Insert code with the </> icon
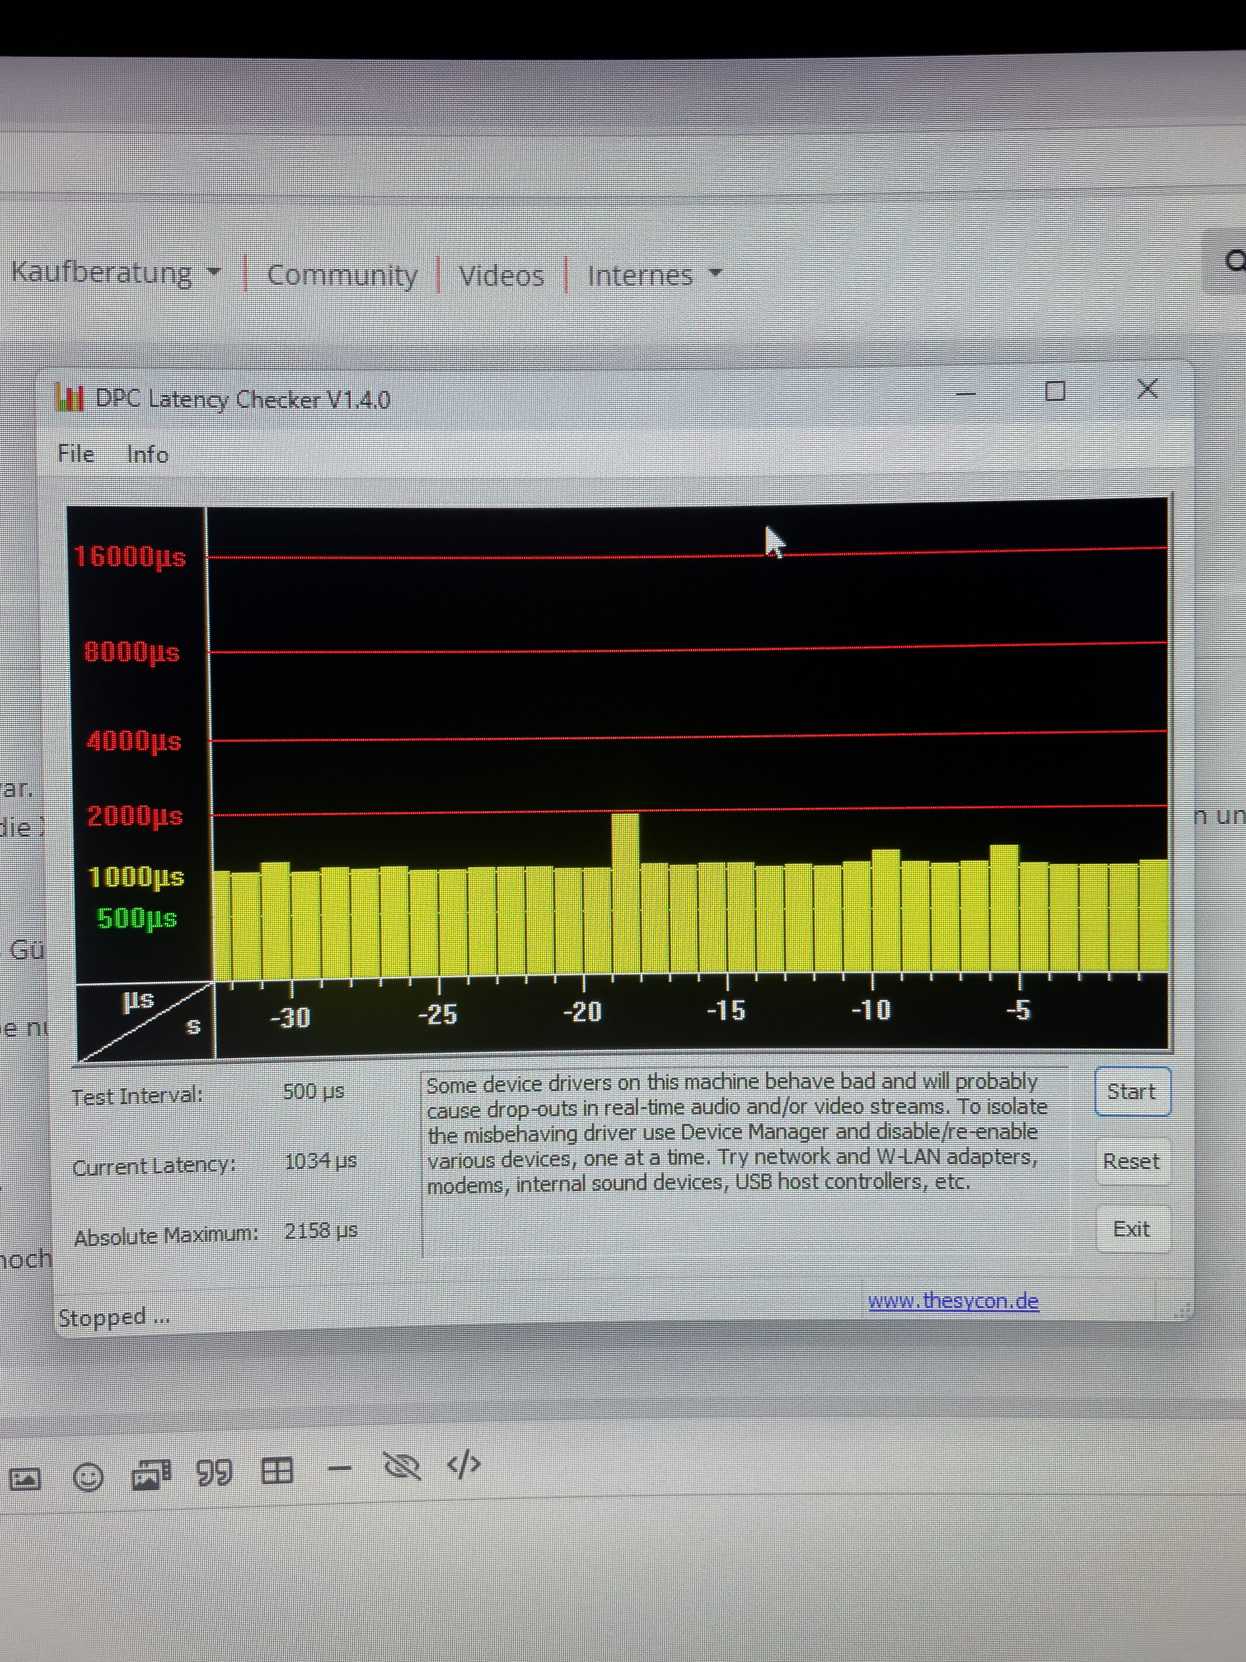Viewport: 1246px width, 1662px height. [x=464, y=1464]
